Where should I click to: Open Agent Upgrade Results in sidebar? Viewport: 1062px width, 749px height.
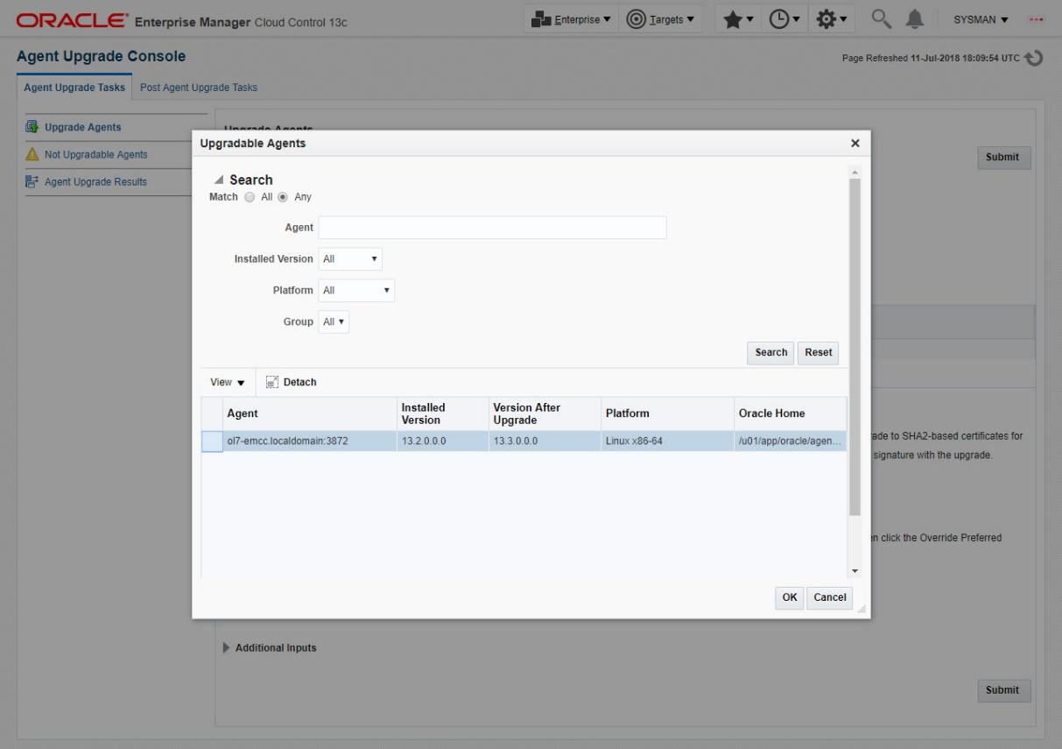pyautogui.click(x=96, y=182)
